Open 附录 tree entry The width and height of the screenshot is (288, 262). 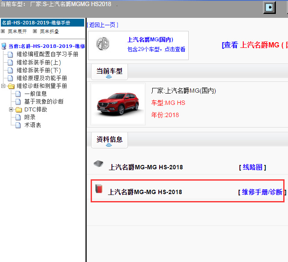point(30,117)
